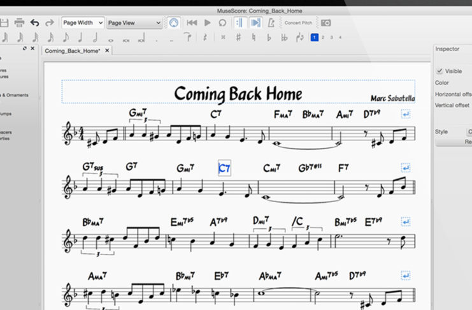Viewport: 472px width, 310px height.
Task: Click the flat accidental icon
Action: coord(269,38)
